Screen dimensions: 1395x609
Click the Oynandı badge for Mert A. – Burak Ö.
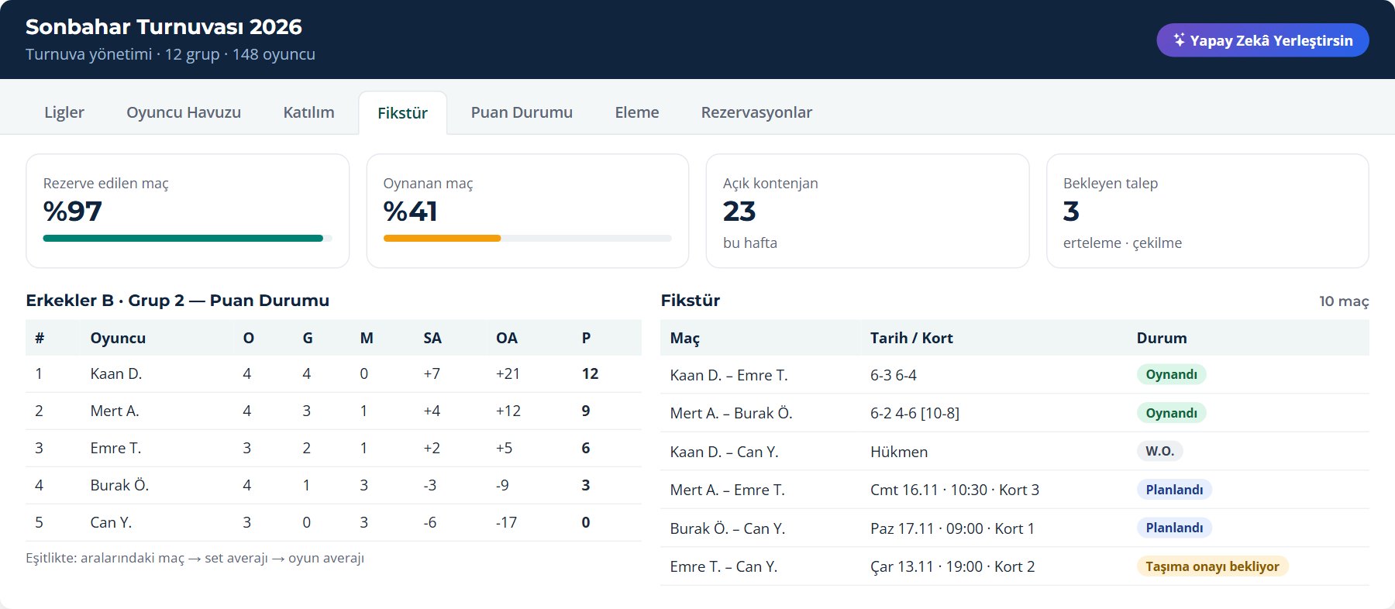[1171, 413]
